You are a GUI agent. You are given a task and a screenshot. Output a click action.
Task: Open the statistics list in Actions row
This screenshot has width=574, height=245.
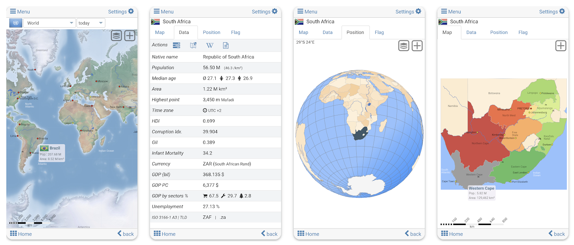coord(176,45)
